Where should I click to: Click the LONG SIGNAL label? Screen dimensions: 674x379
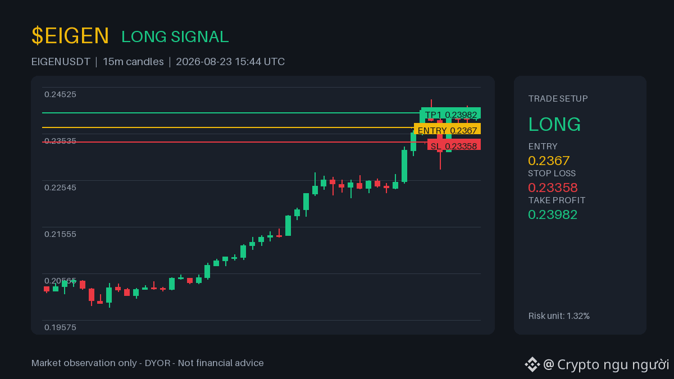pos(175,37)
